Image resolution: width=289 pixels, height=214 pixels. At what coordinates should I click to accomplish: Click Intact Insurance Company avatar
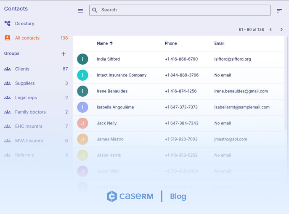tap(82, 75)
